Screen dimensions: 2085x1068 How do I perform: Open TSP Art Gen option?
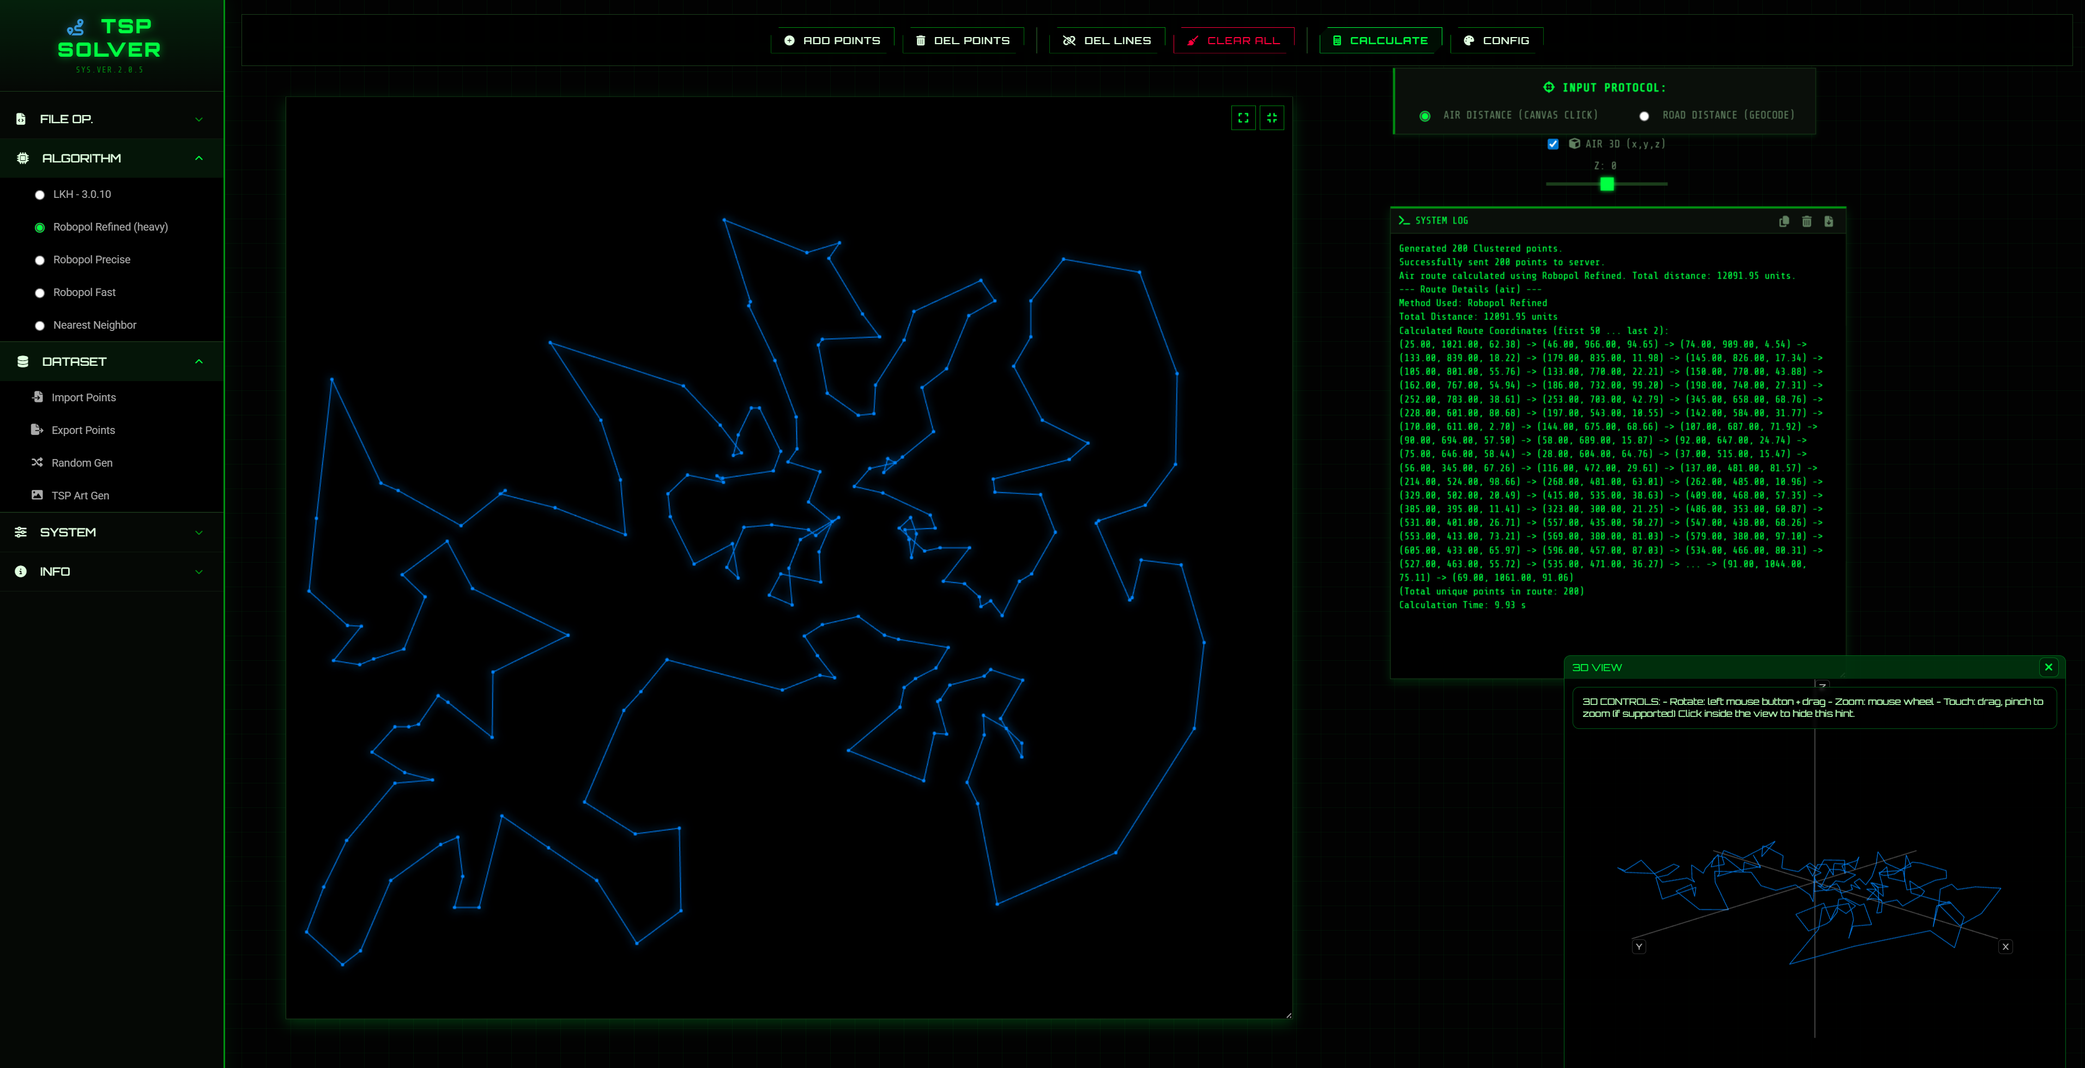click(80, 496)
